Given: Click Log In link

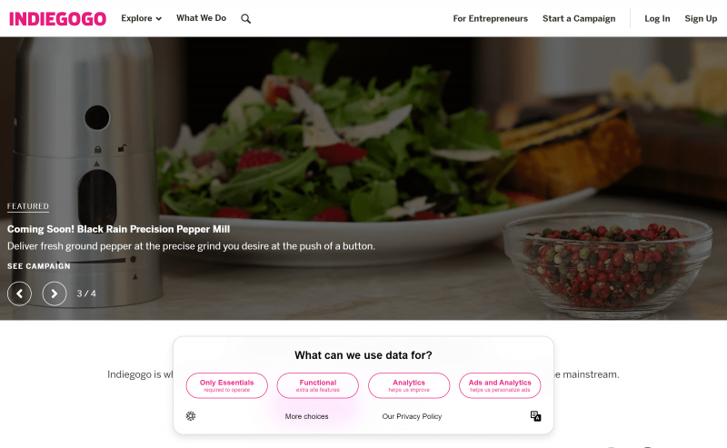Looking at the screenshot, I should point(657,18).
